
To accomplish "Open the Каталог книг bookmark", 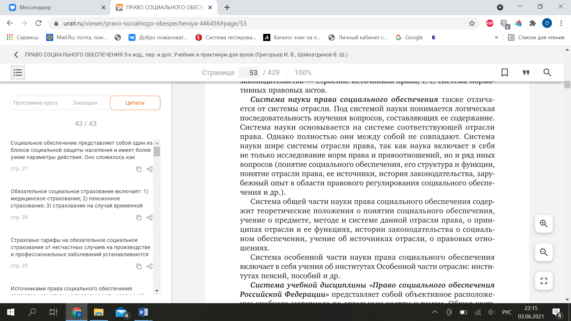I will pyautogui.click(x=292, y=37).
